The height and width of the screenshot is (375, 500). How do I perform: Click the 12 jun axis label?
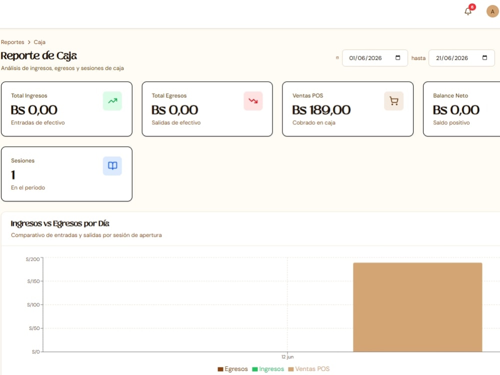(x=287, y=357)
